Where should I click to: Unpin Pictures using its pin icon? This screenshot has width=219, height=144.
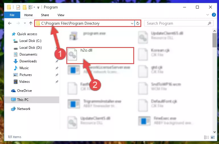tap(57, 75)
